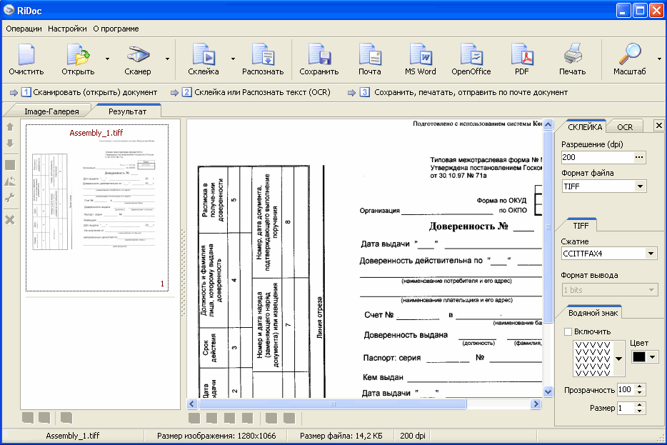Increase the Прозрачность value with stepper
Viewport: 667px width, 445px height.
pos(640,386)
